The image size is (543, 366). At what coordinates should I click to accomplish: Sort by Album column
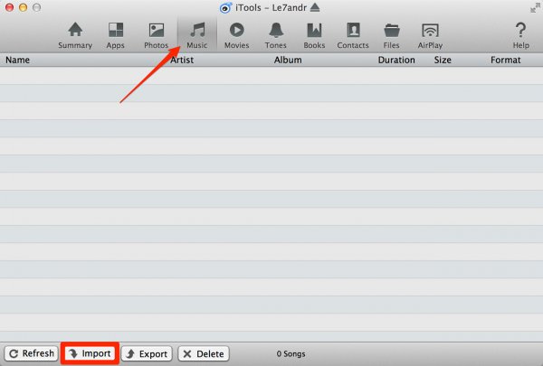click(288, 60)
